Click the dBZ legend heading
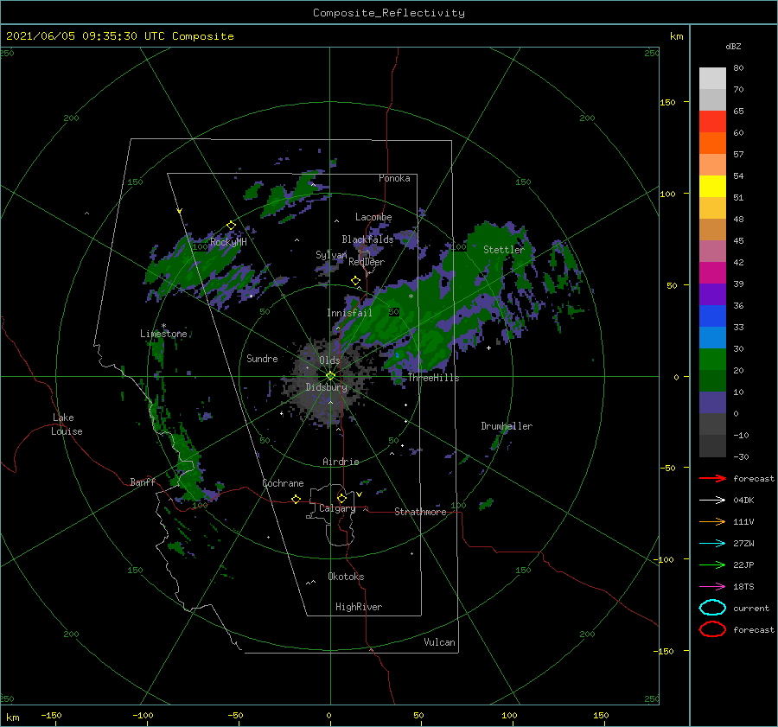The image size is (778, 727). [x=733, y=46]
